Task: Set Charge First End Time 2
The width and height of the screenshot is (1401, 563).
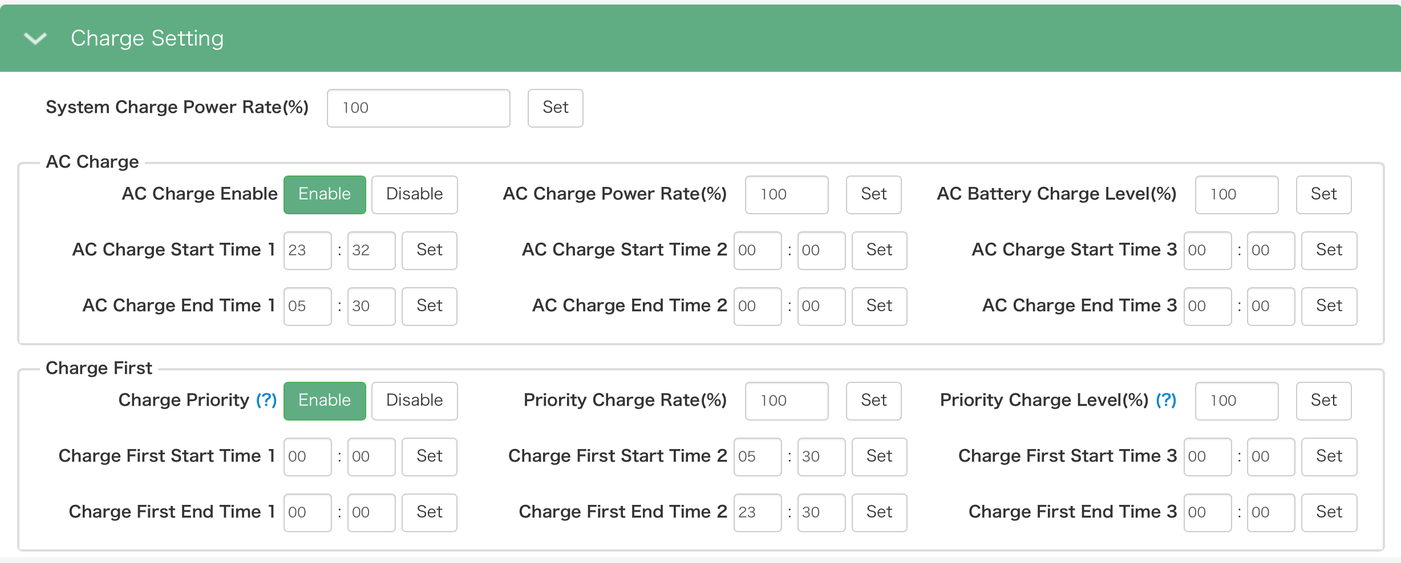Action: (x=880, y=512)
